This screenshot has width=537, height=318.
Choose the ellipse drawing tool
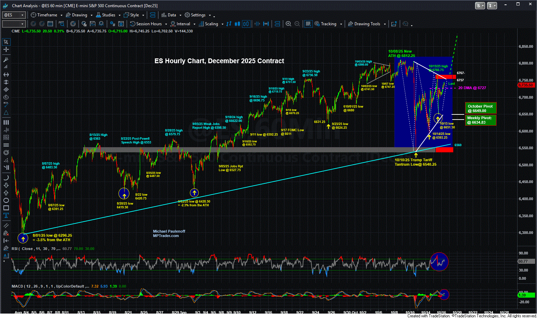(6, 201)
